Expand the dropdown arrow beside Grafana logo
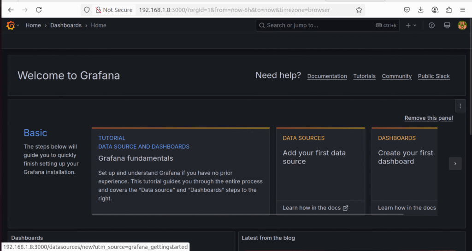 click(18, 25)
